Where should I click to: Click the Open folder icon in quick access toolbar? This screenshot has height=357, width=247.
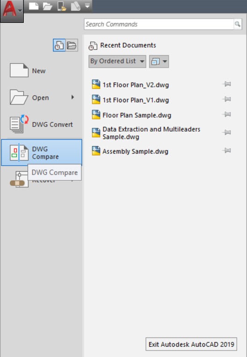point(48,6)
